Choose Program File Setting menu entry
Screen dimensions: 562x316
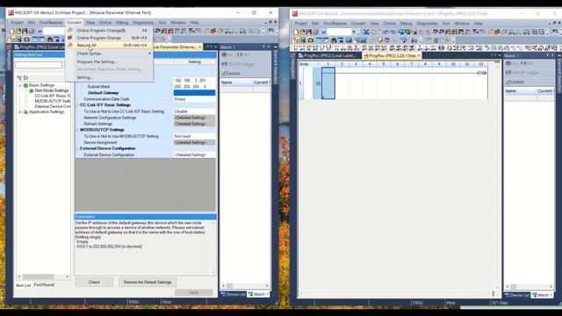tap(110, 61)
